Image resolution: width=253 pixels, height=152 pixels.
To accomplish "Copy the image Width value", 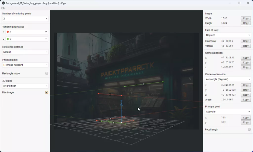I will pyautogui.click(x=245, y=18).
